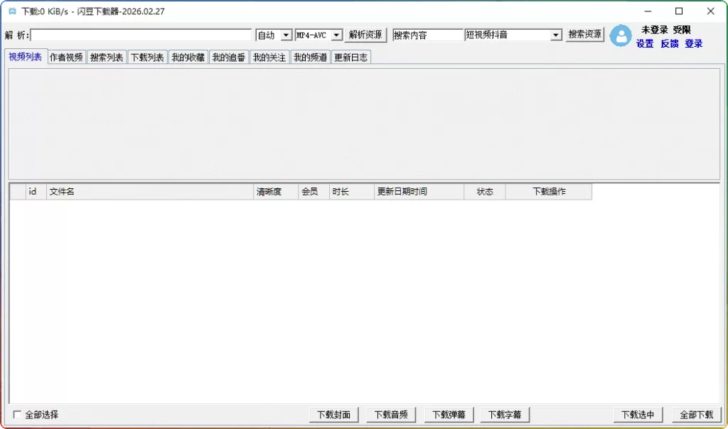Enable the 全部选择 checkbox
The image size is (728, 429).
16,414
